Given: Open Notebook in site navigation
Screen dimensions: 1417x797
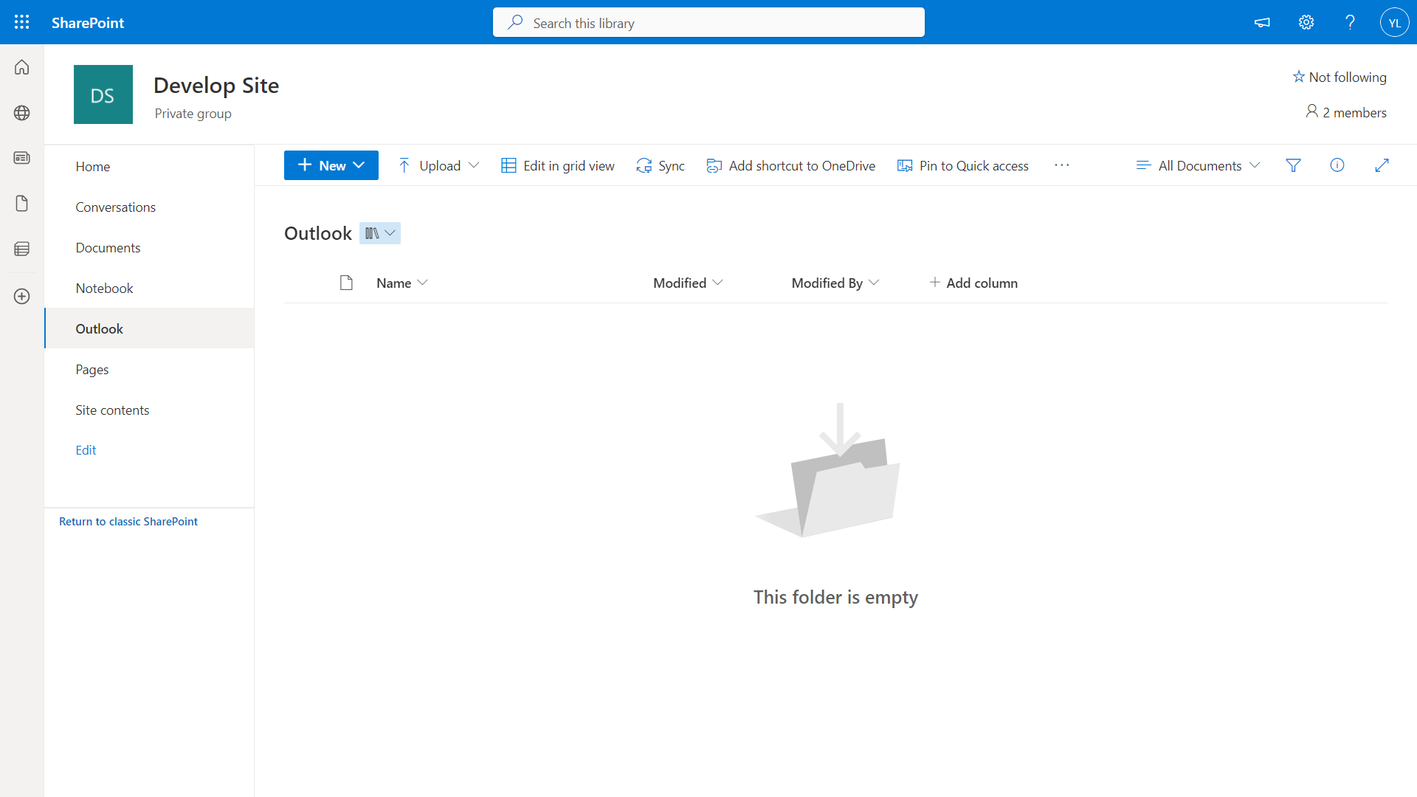Looking at the screenshot, I should pyautogui.click(x=150, y=288).
